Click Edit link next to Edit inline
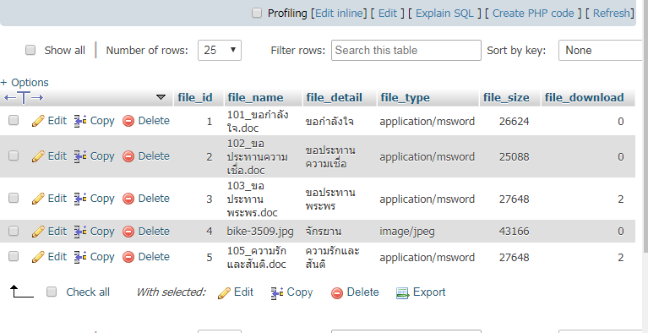 (388, 14)
